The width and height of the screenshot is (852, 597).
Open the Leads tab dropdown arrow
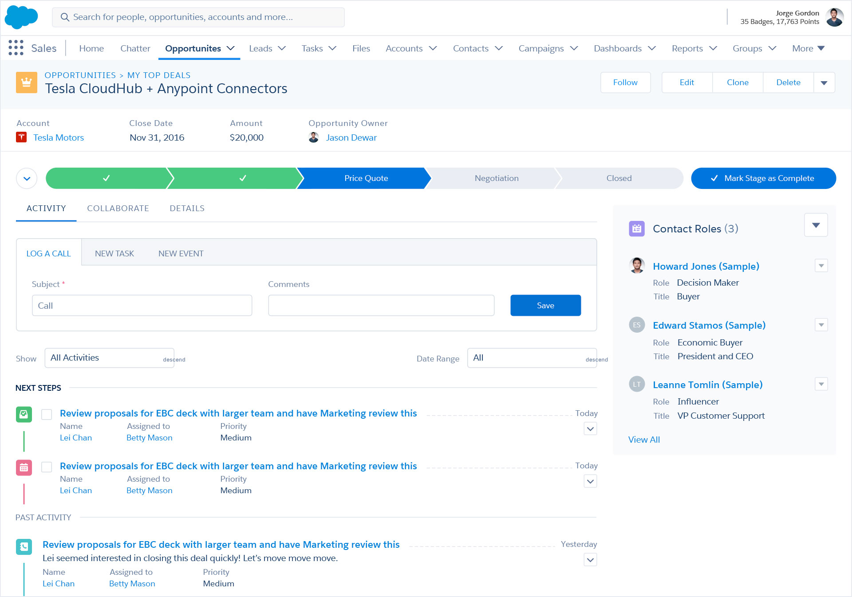(x=282, y=48)
